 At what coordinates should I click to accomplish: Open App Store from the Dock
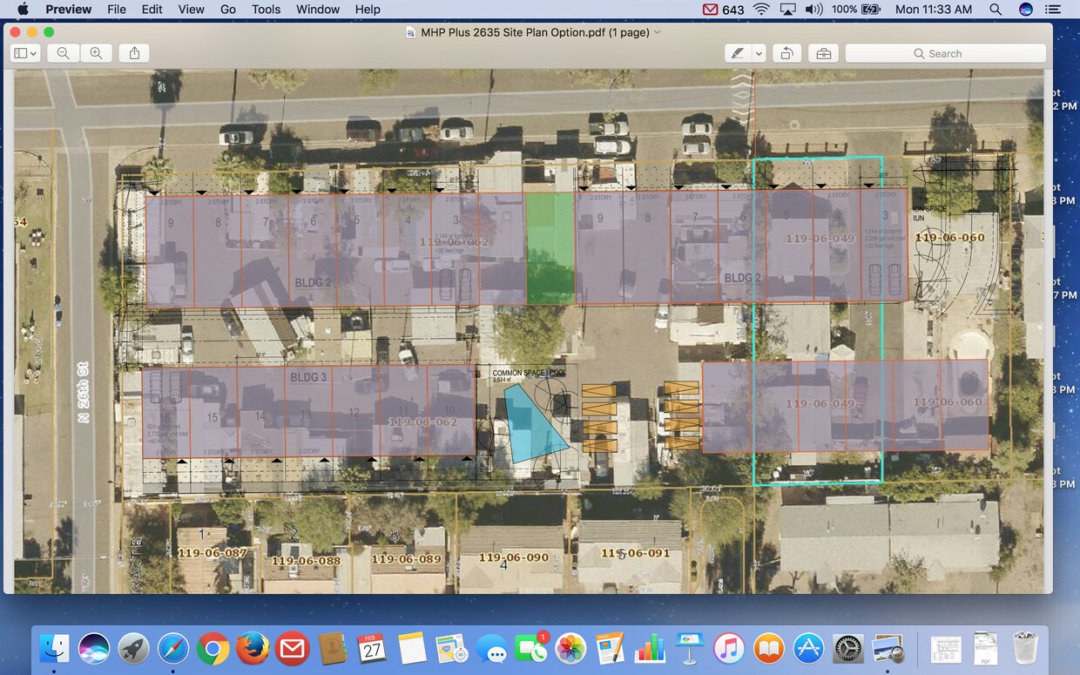(809, 649)
